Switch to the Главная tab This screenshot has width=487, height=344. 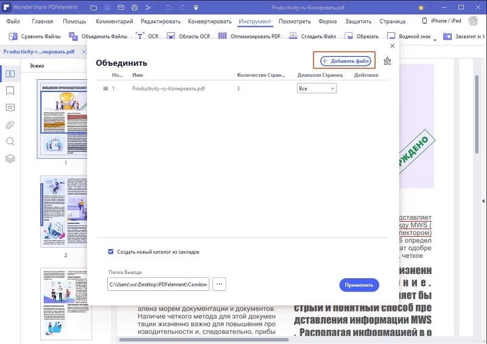pos(42,21)
